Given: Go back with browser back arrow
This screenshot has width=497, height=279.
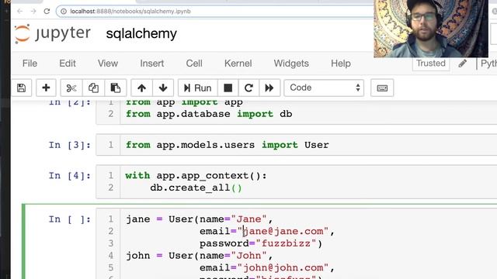Looking at the screenshot, I should click(20, 12).
